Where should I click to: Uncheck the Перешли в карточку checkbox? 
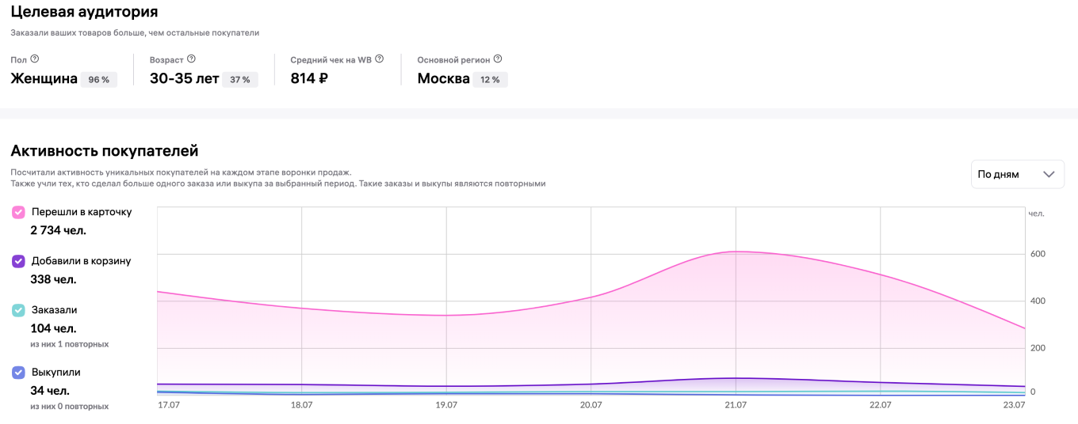(18, 212)
